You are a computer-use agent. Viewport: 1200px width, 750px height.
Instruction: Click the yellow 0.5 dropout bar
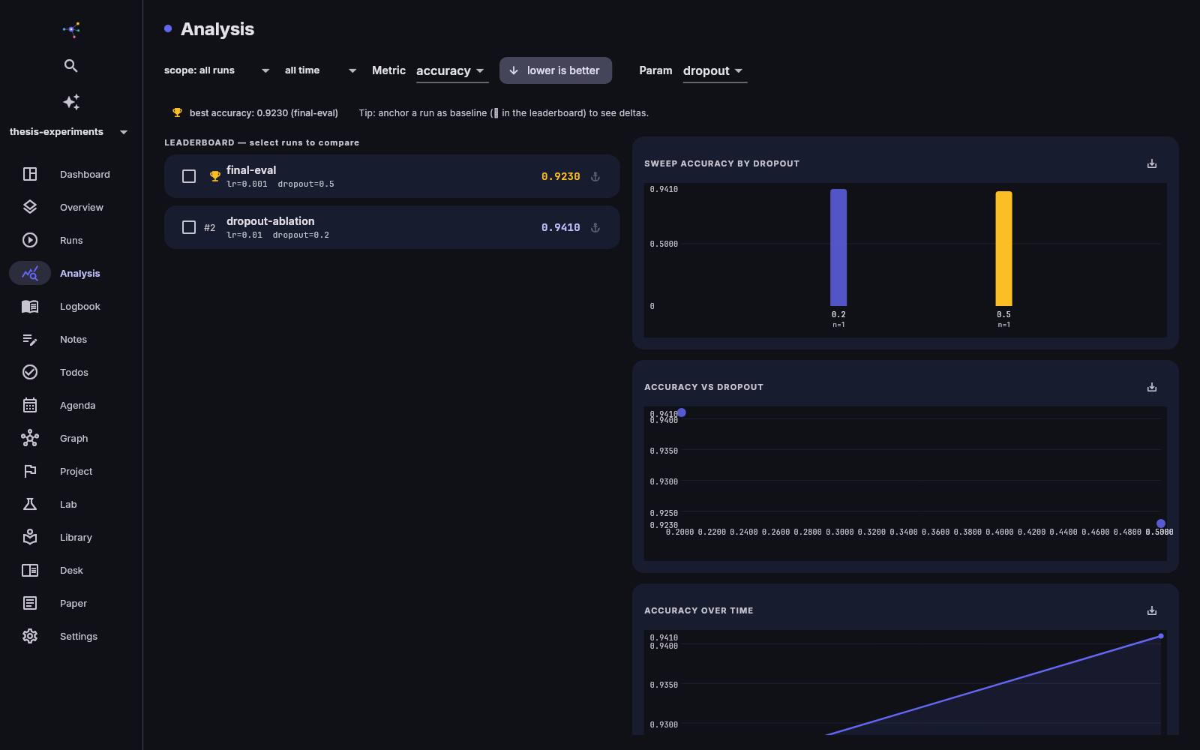pyautogui.click(x=1003, y=248)
